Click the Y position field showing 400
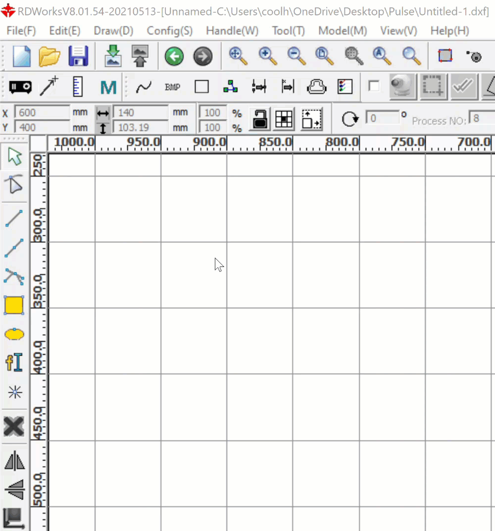The image size is (495, 531). pyautogui.click(x=42, y=127)
